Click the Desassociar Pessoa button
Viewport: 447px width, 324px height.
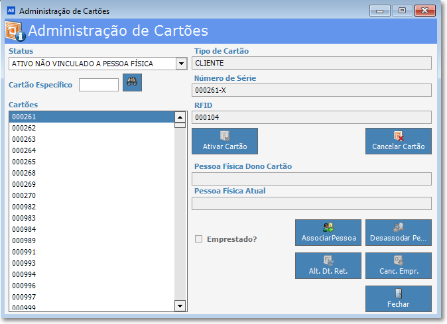pyautogui.click(x=398, y=233)
